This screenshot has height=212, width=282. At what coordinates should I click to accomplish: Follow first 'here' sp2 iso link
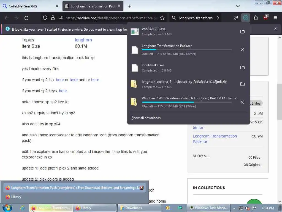click(60, 80)
